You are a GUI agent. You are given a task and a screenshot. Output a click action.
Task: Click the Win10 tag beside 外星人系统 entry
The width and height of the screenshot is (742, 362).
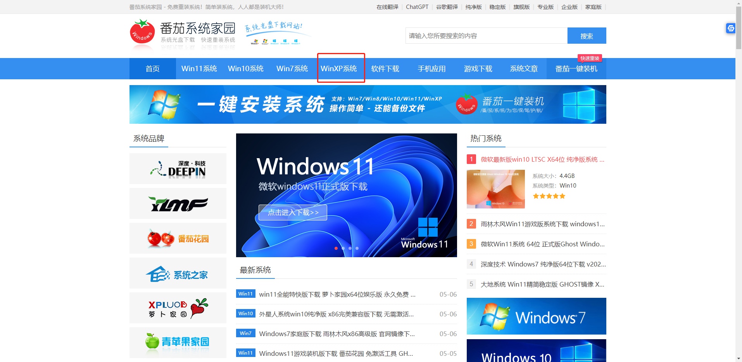tap(245, 314)
